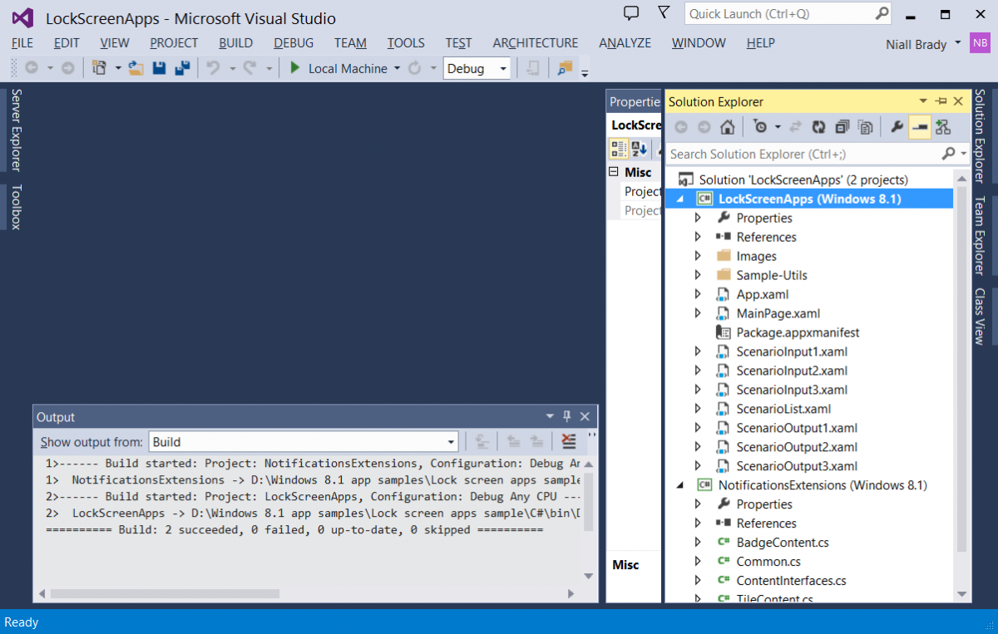Image resolution: width=998 pixels, height=634 pixels.
Task: Open the Output window options dropdown arrow
Action: tap(550, 416)
